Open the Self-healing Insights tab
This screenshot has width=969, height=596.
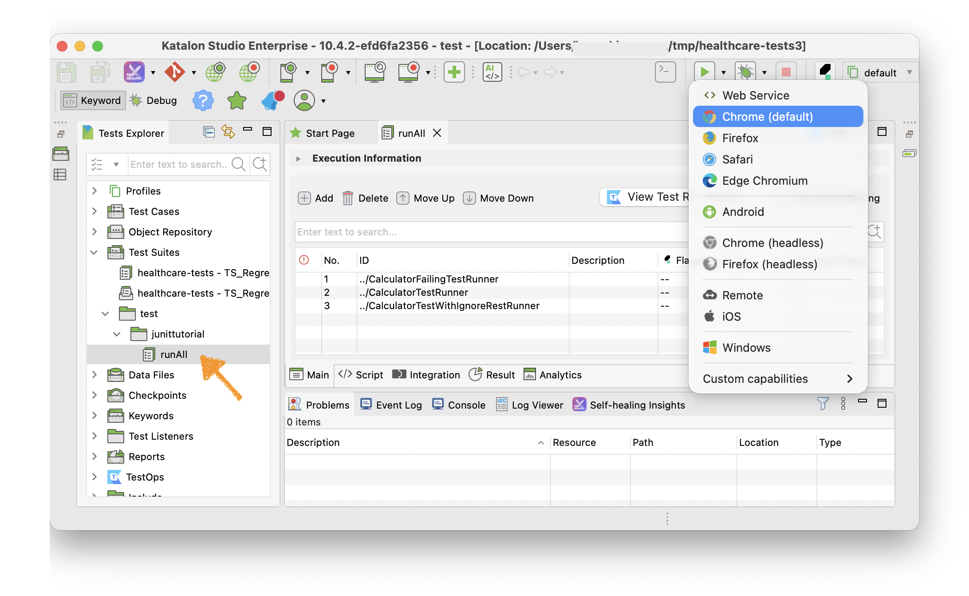[629, 405]
